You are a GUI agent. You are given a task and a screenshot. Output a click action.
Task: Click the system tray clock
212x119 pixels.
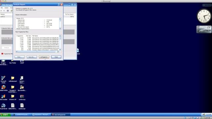209,115
